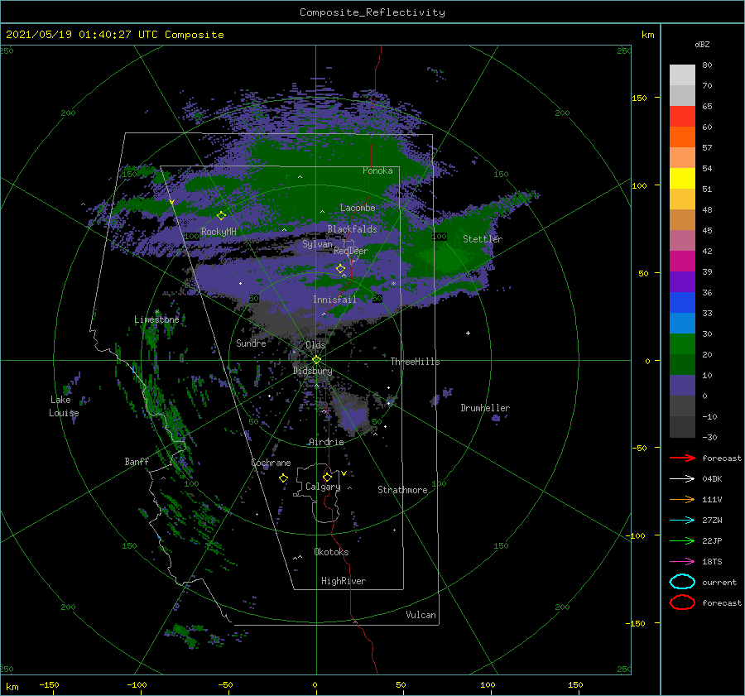Click the Cochrane label
Image resolution: width=745 pixels, height=696 pixels.
(271, 463)
